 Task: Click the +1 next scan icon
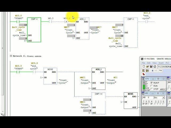point(156,71)
